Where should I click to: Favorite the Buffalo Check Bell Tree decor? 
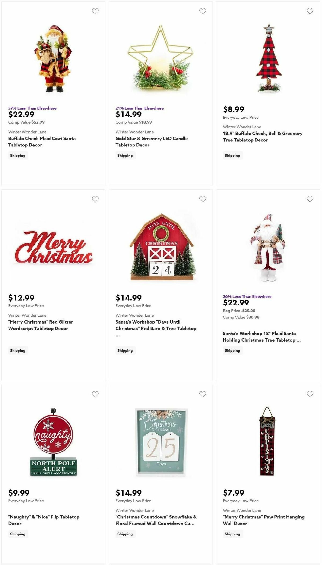point(310,12)
